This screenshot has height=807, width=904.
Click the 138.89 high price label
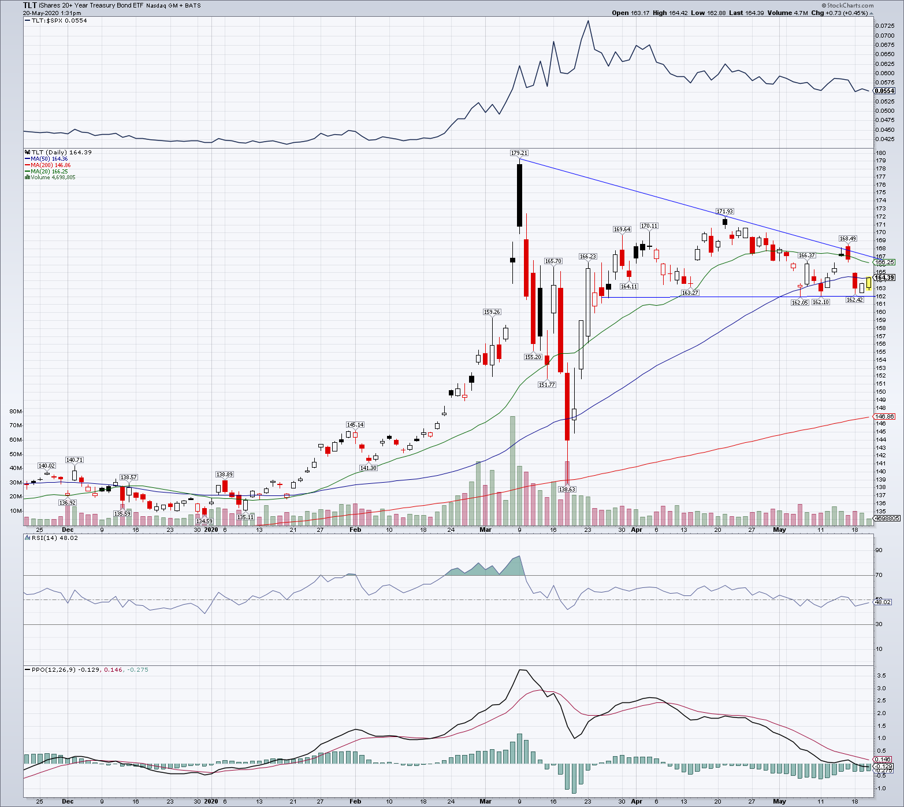[x=225, y=475]
